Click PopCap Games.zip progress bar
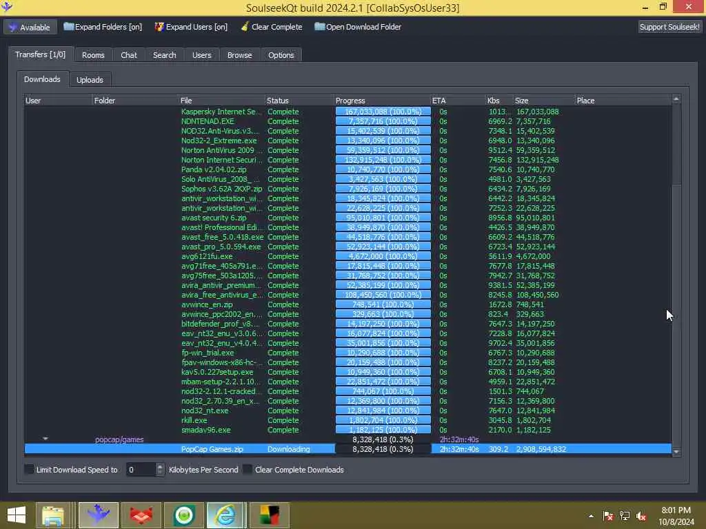 383,449
